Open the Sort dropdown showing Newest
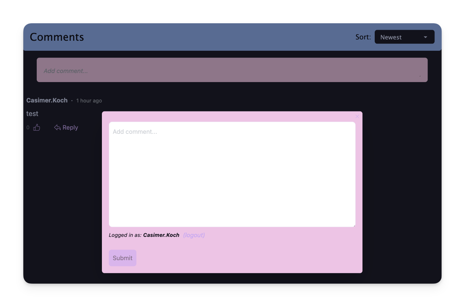This screenshot has height=307, width=465. [x=404, y=37]
